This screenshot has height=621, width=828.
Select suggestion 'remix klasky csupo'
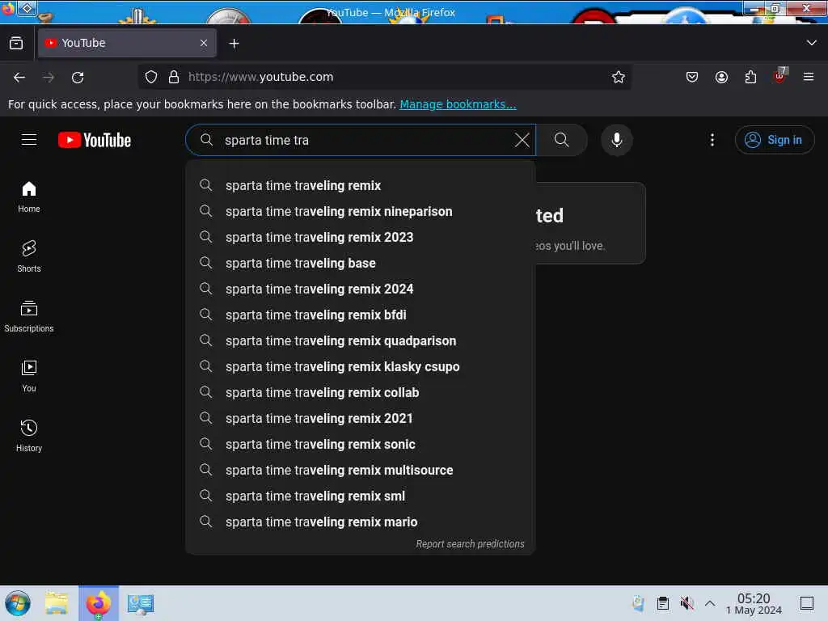coord(360,366)
